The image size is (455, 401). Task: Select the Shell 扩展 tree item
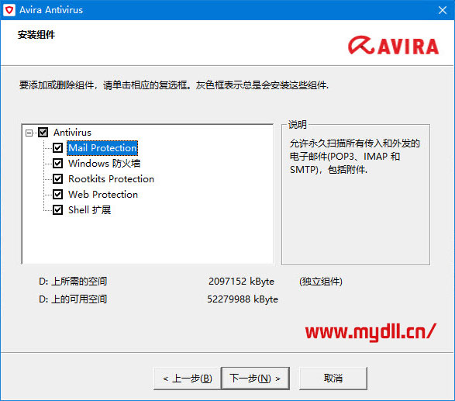point(89,209)
